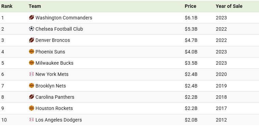This screenshot has width=259, height=128.
Task: Select the Washington Commanders team name
Action: (64, 18)
